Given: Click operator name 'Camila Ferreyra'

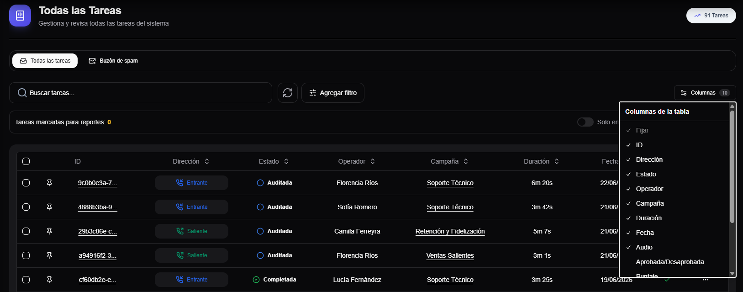Looking at the screenshot, I should [x=357, y=231].
